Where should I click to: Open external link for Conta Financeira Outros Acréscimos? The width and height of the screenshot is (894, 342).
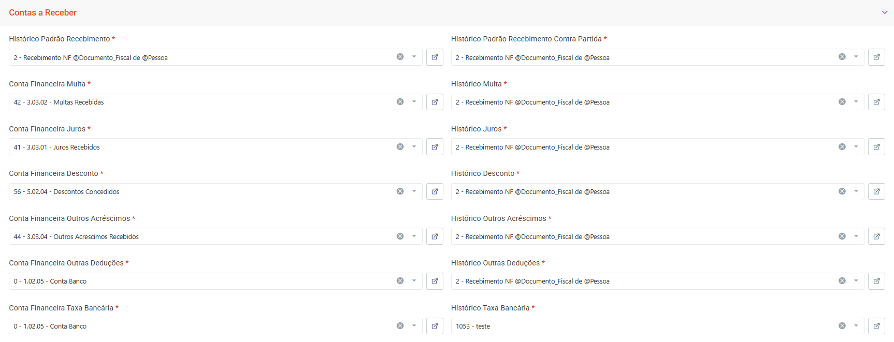pyautogui.click(x=435, y=236)
